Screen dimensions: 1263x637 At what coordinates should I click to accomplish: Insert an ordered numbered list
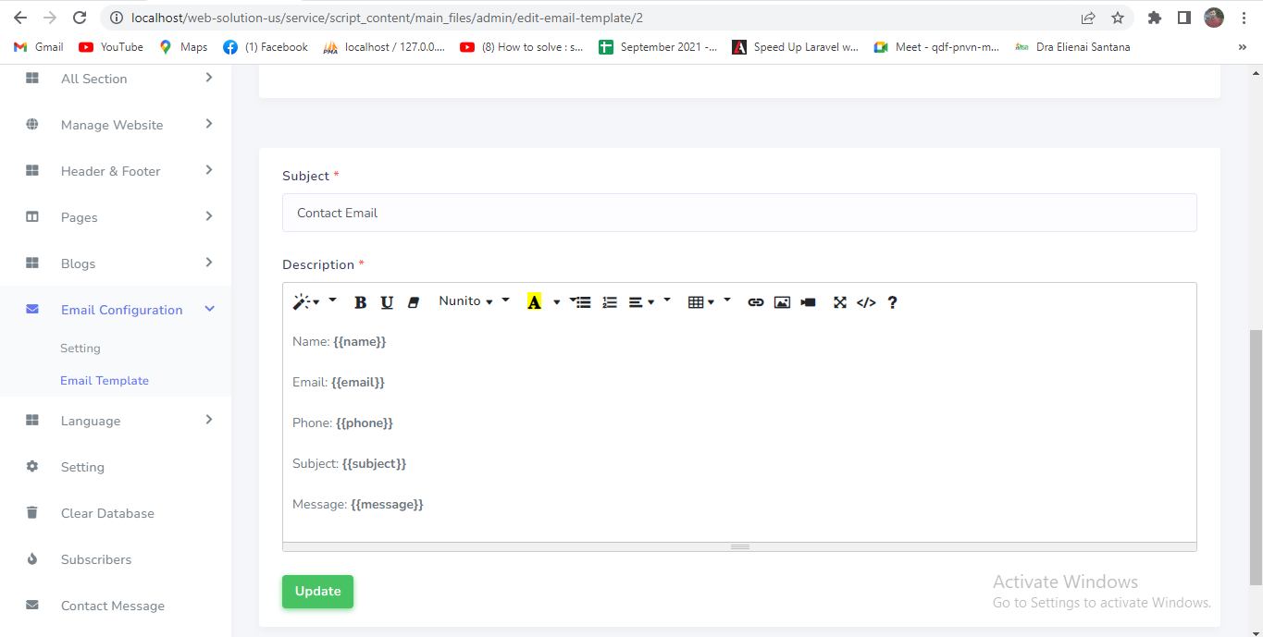[610, 302]
